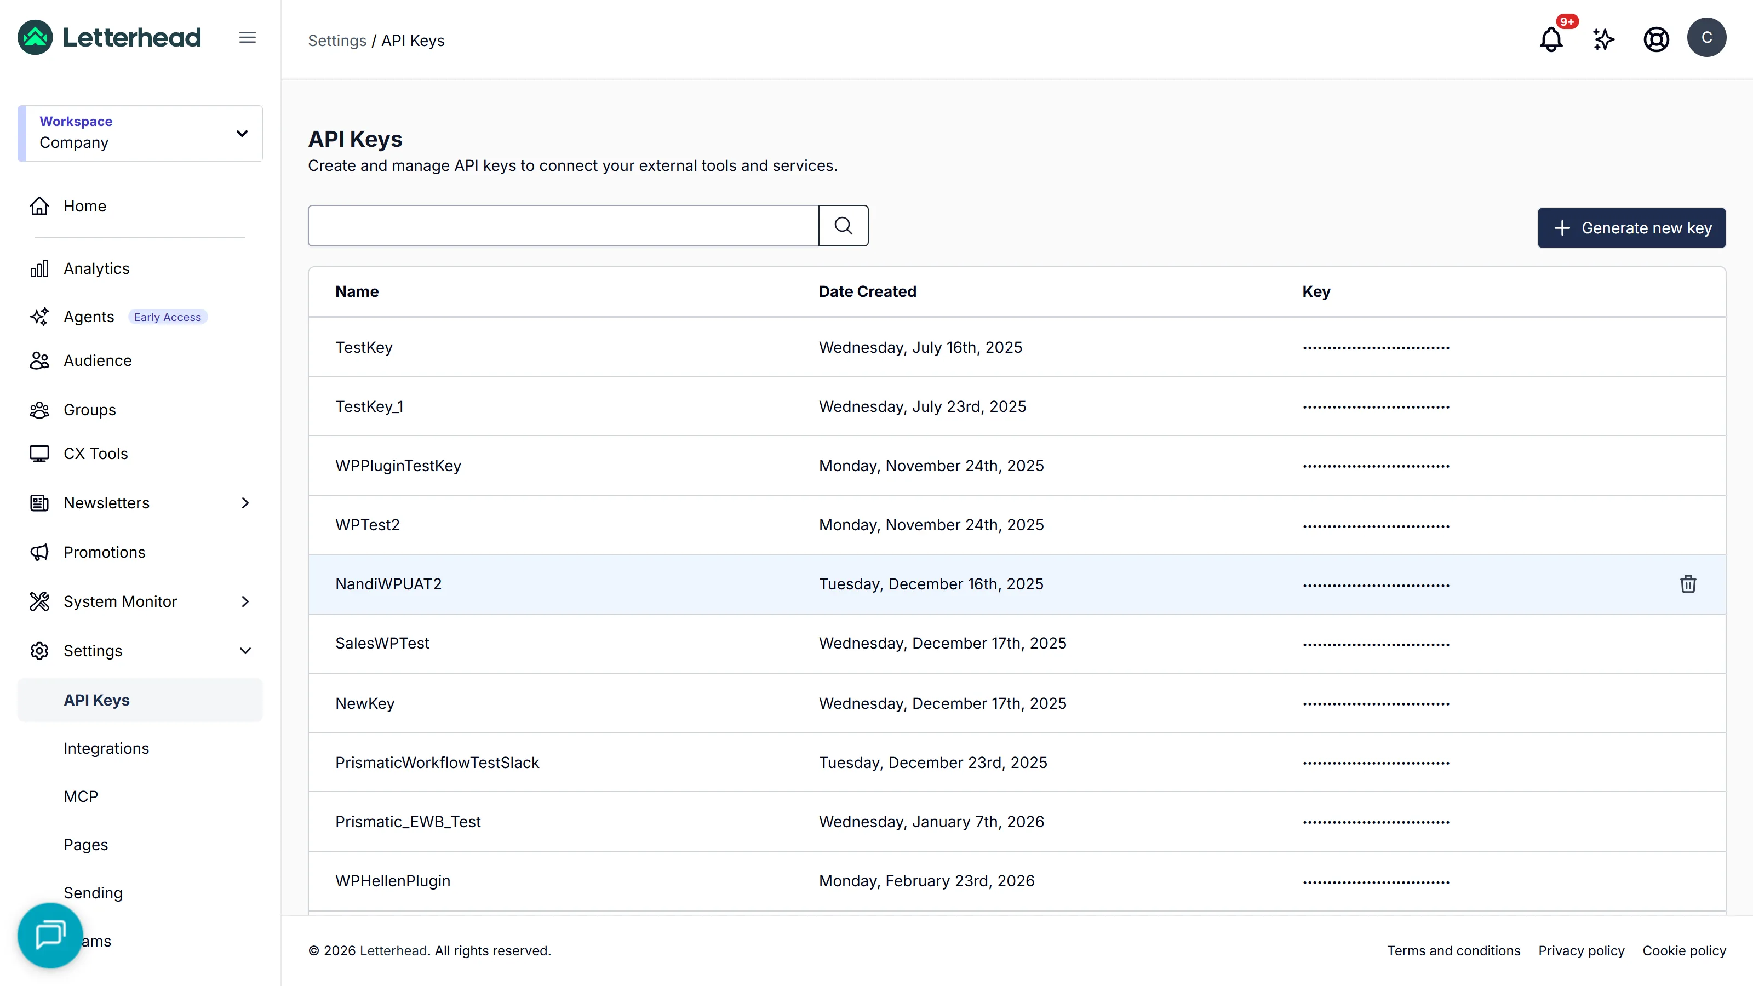Click the Settings gear icon
Viewport: 1753px width, 986px height.
[x=39, y=651]
